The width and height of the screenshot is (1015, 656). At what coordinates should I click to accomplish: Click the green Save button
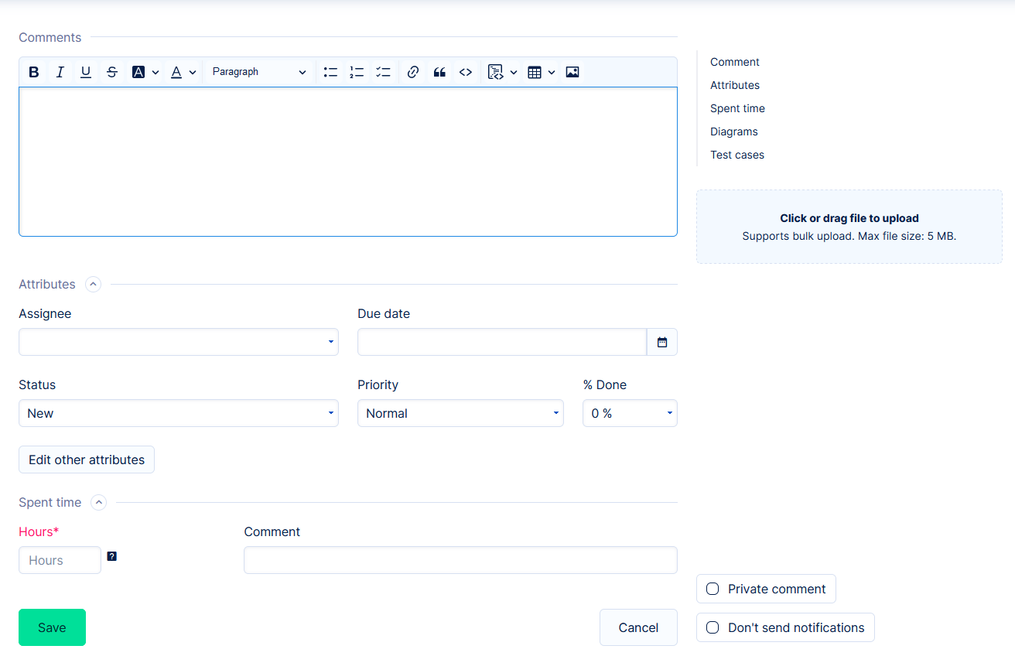[52, 627]
